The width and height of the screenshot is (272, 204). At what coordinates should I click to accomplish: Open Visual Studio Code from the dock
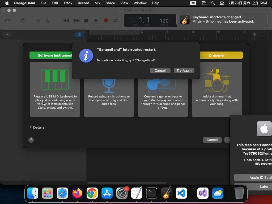181,193
